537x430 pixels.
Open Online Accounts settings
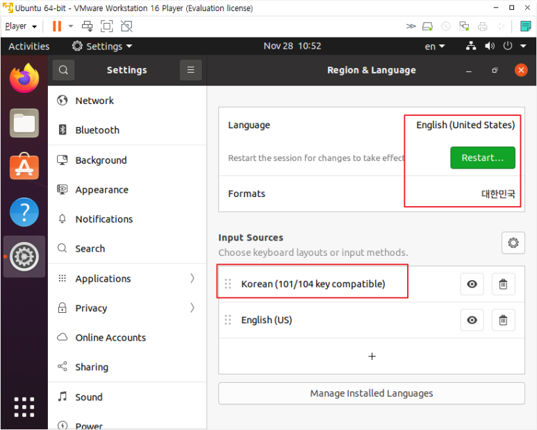(x=127, y=338)
